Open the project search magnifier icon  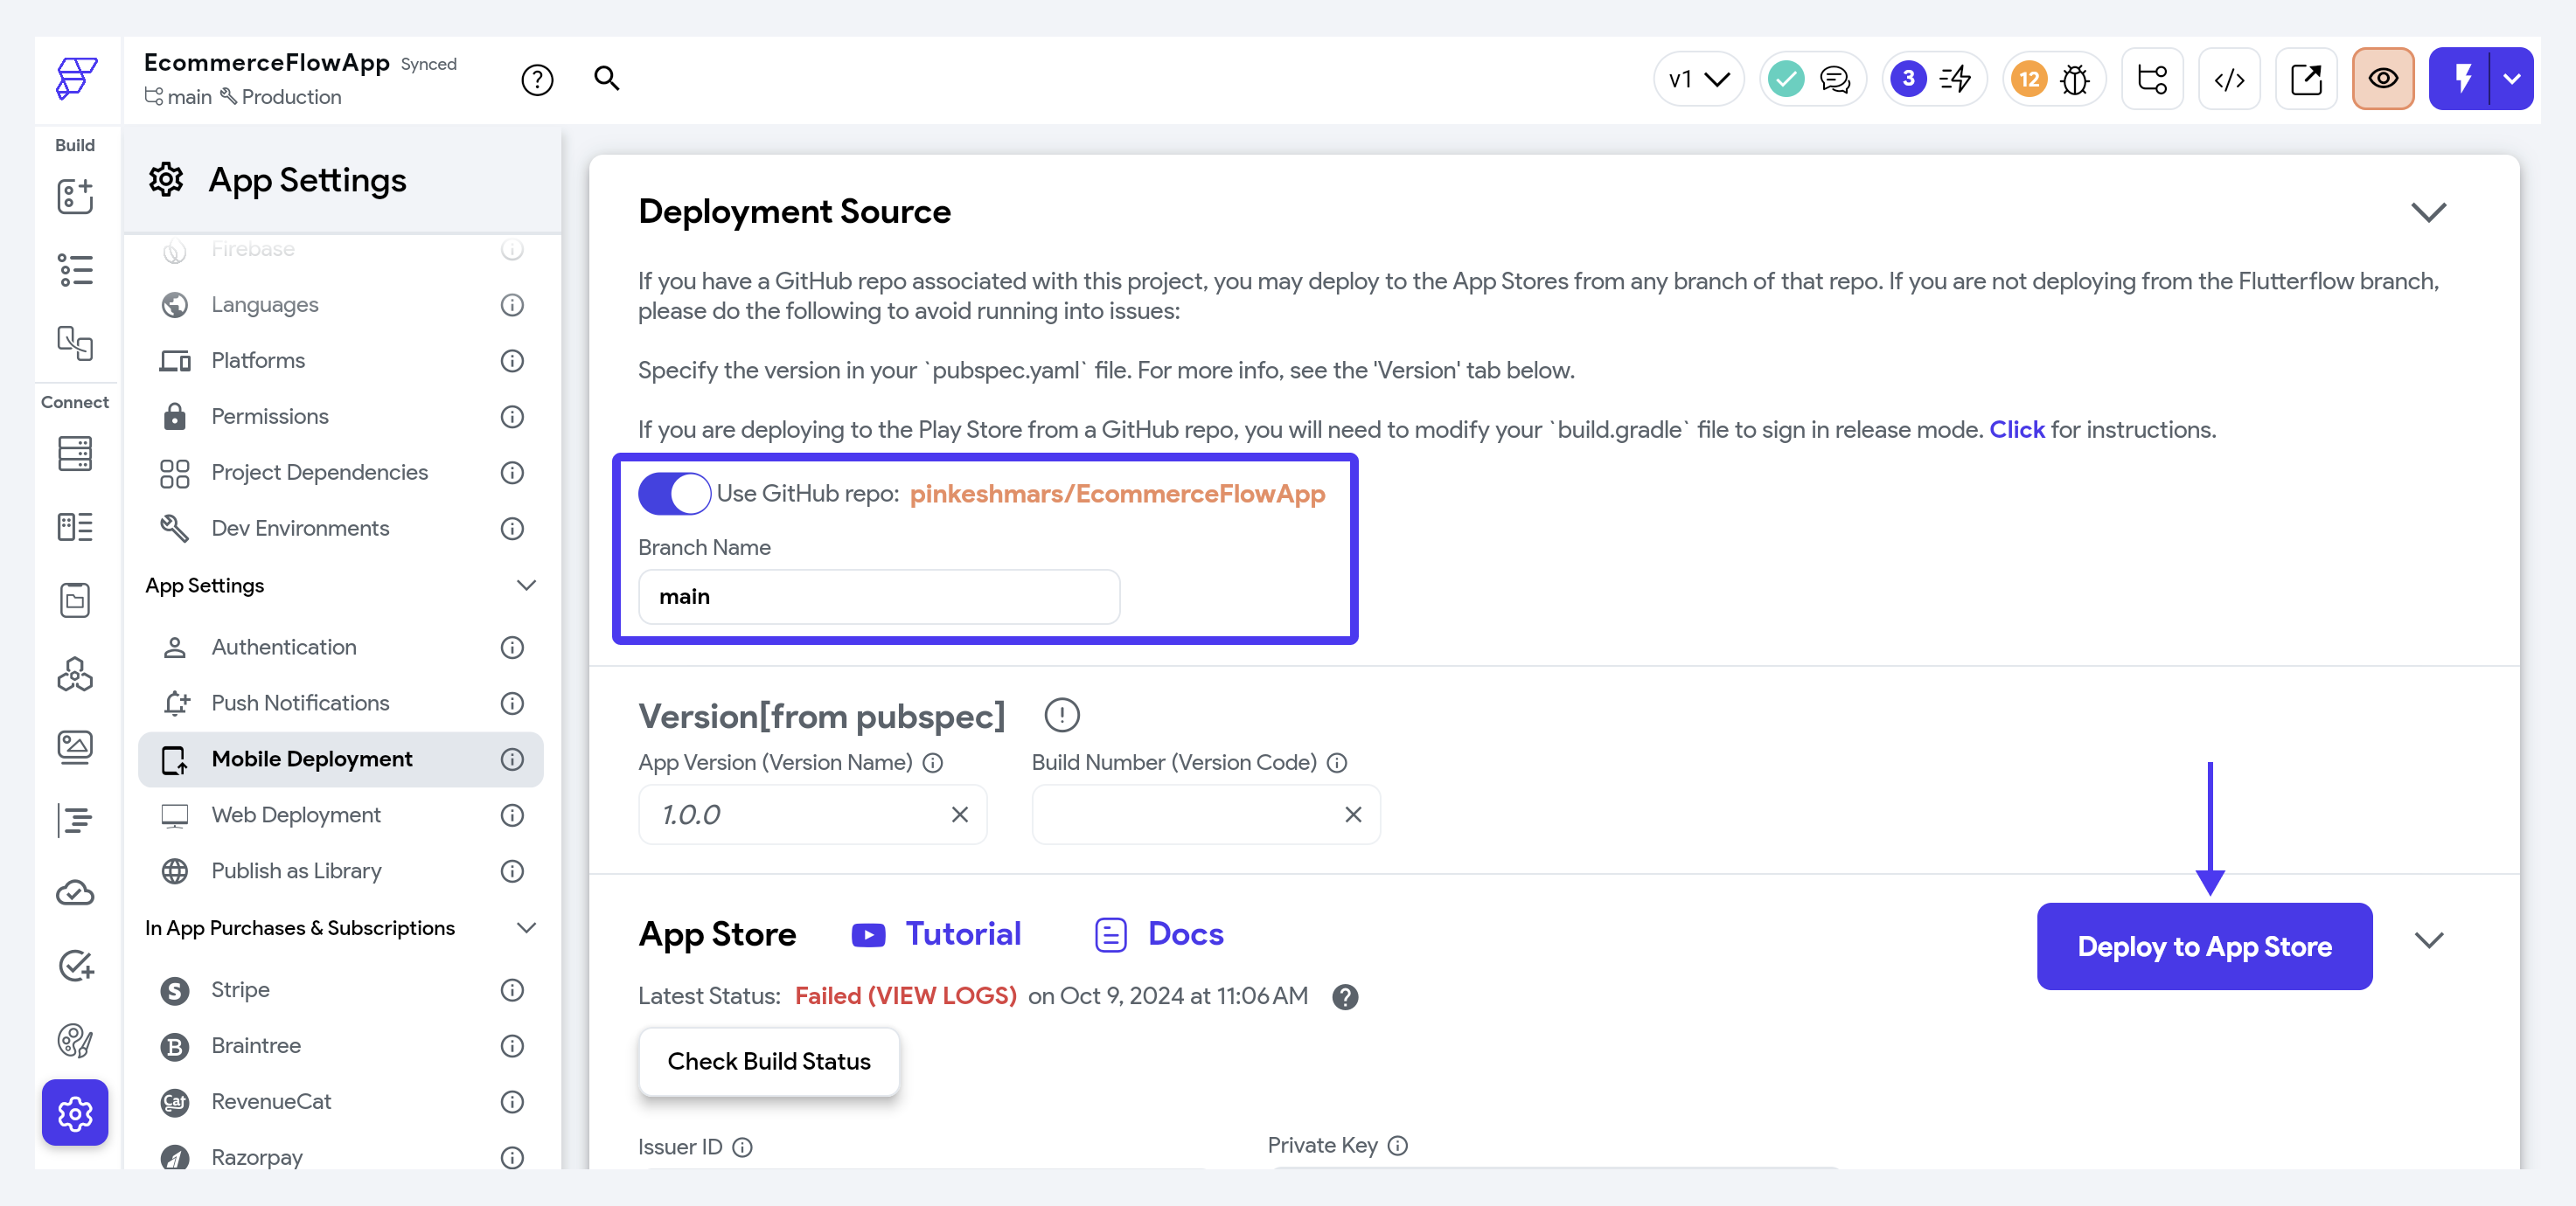607,78
